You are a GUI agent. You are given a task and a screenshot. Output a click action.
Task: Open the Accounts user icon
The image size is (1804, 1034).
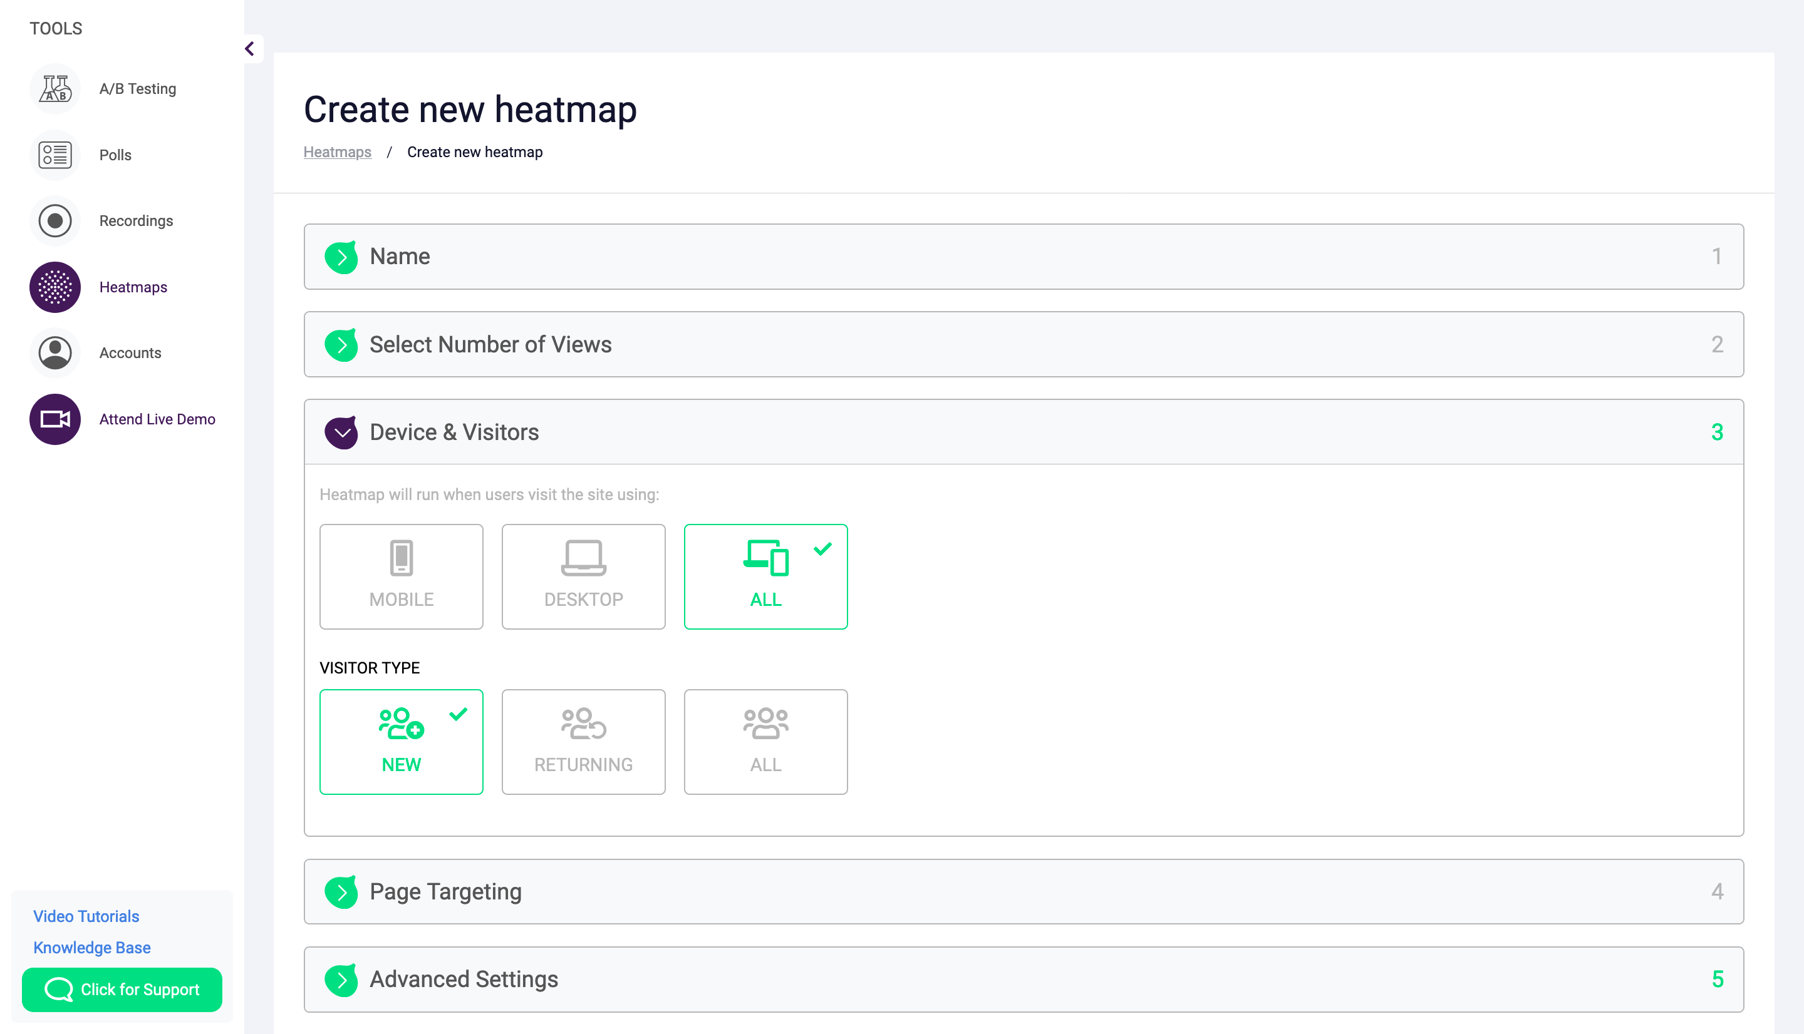[54, 353]
